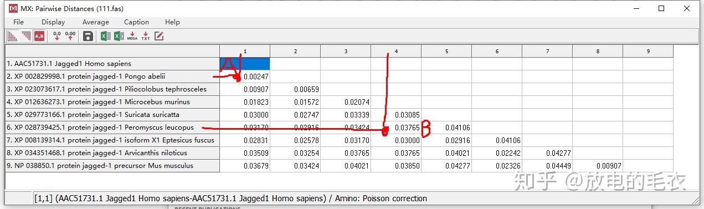The width and height of the screenshot is (704, 209).
Task: Export matrix in MEGA format
Action: (x=132, y=36)
